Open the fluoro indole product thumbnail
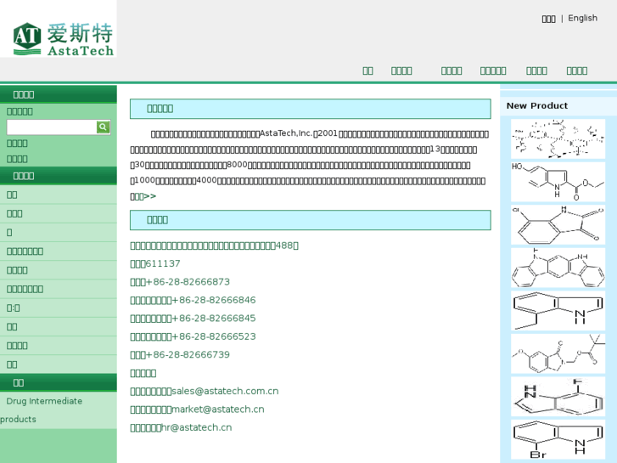 (x=558, y=397)
